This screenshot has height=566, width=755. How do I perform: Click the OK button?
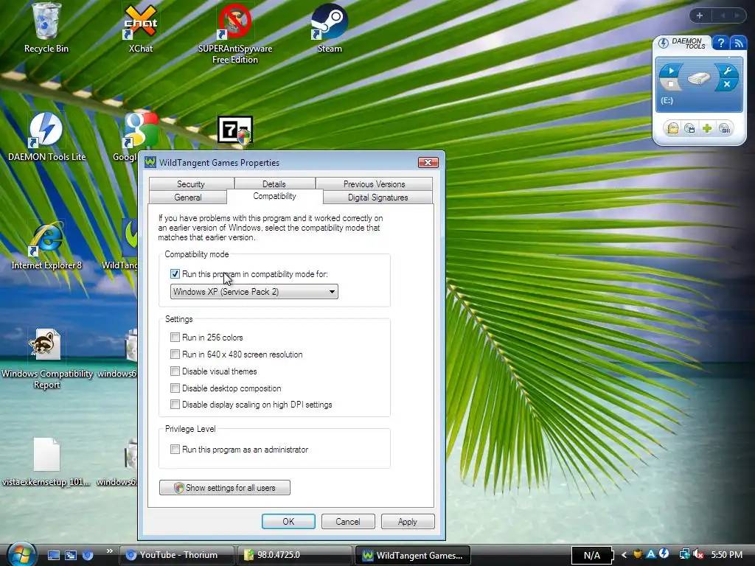click(288, 522)
